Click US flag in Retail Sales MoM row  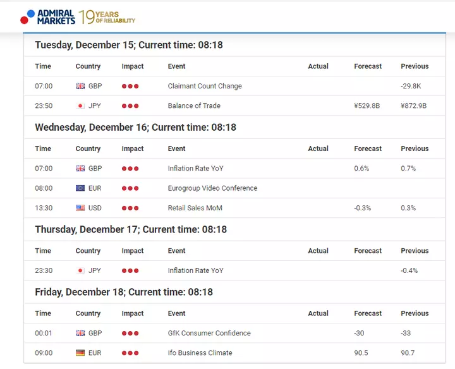click(x=80, y=208)
